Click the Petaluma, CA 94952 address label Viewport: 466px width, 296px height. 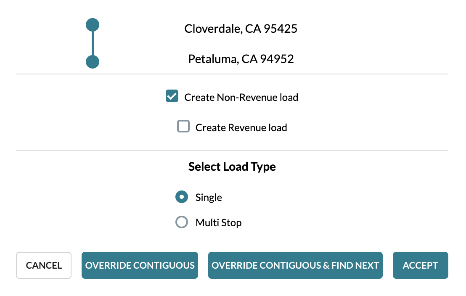(241, 59)
